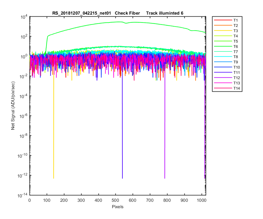The width and height of the screenshot is (263, 219).
Task: Click the Pixels x-axis label
Action: point(117,207)
